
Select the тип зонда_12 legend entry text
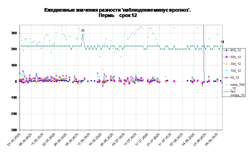click(x=237, y=93)
